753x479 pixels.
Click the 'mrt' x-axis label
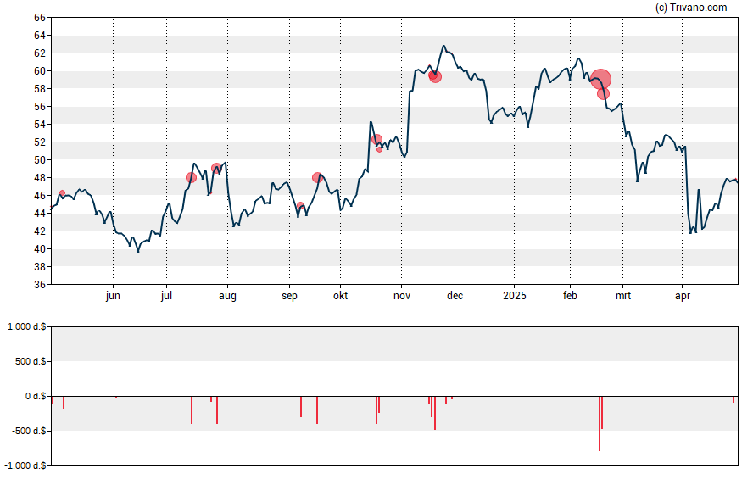coord(623,296)
